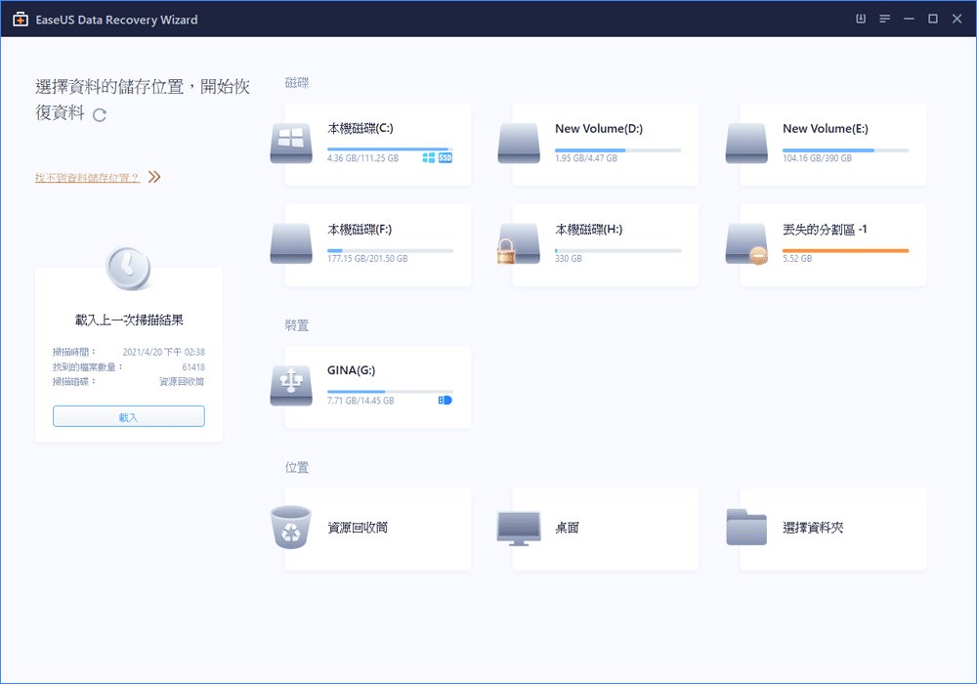Click the 4.36 GB/111.25 GB size text

tap(362, 158)
